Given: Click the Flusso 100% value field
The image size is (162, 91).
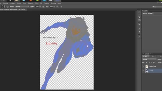Looking at the screenshot, I should coord(51,7).
